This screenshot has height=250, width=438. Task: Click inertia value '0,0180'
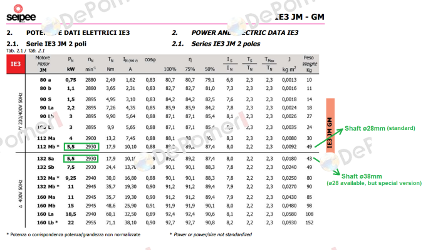289,159
